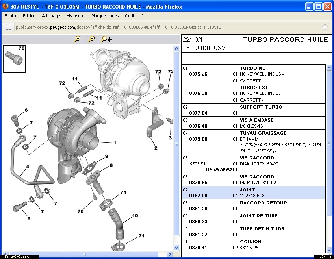Image resolution: width=334 pixels, height=259 pixels.
Task: Click the page identity icon in address bar
Action: pos(8,27)
